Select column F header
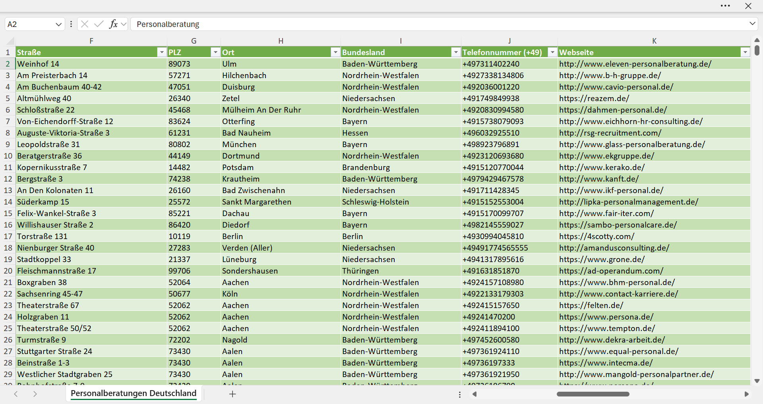The image size is (763, 404). pyautogui.click(x=91, y=41)
